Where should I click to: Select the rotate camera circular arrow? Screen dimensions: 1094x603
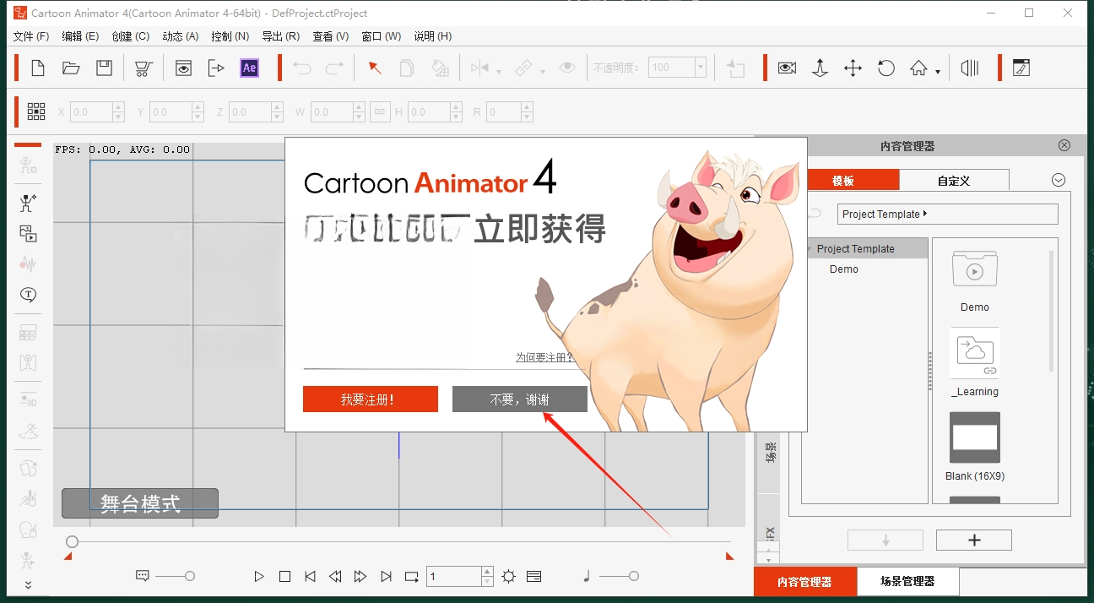(x=886, y=68)
